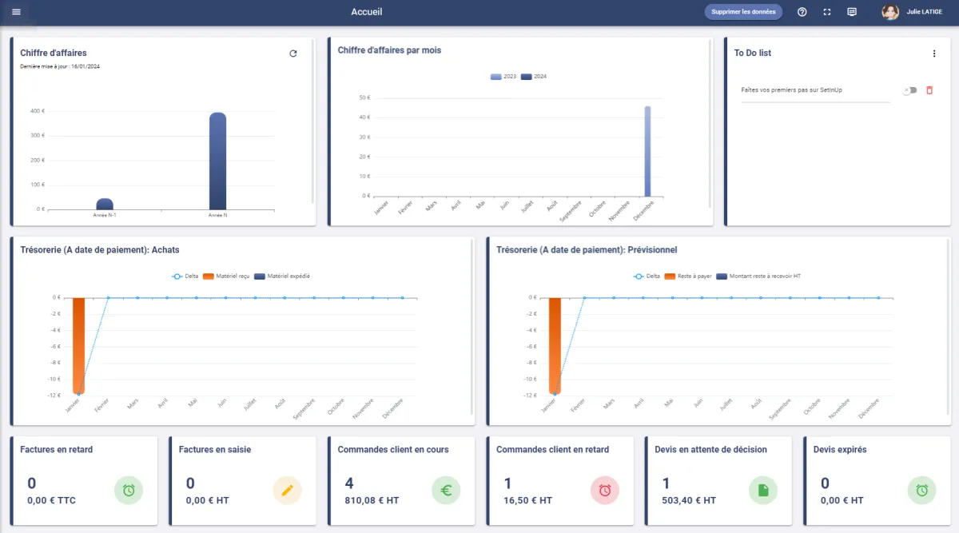The image size is (959, 533).
Task: Toggle Delta legend in Achats chart
Action: click(x=186, y=276)
